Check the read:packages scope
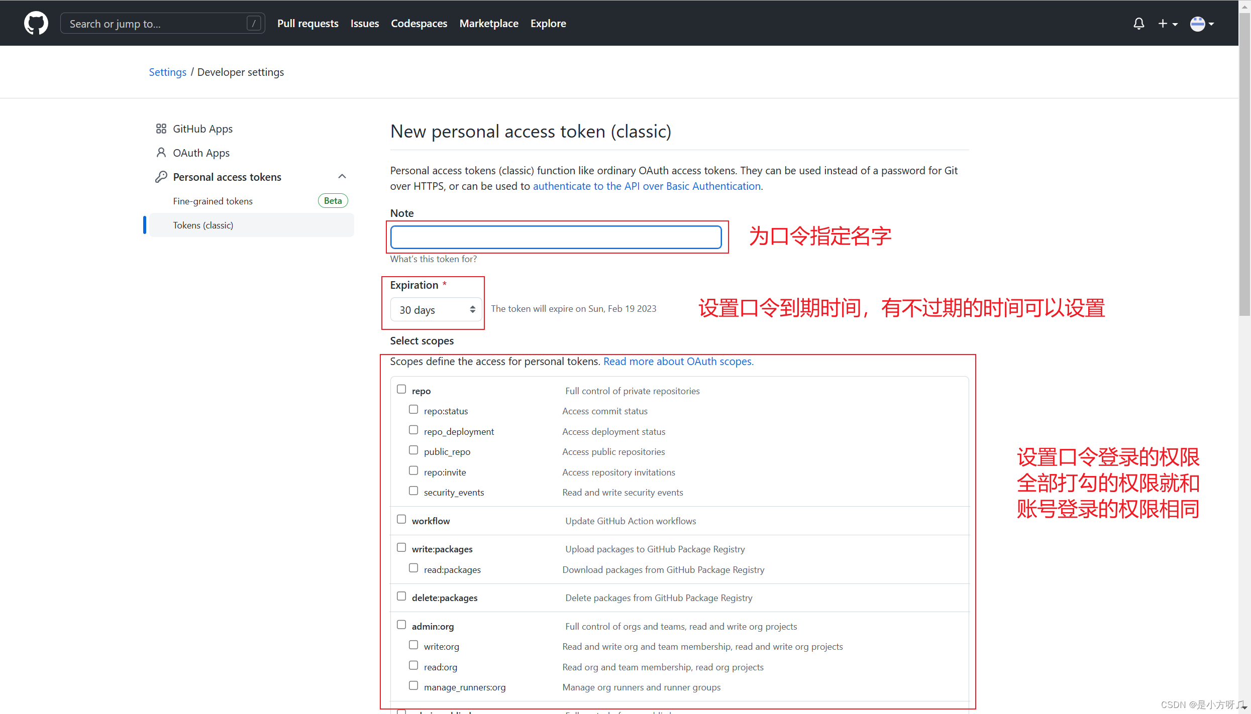 413,568
